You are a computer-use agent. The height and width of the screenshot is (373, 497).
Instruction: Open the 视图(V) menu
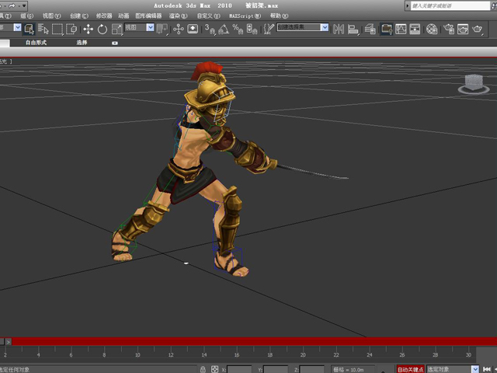(52, 16)
